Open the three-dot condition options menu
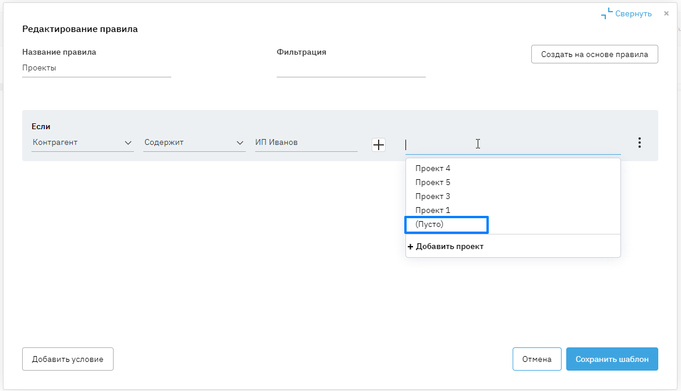 640,143
